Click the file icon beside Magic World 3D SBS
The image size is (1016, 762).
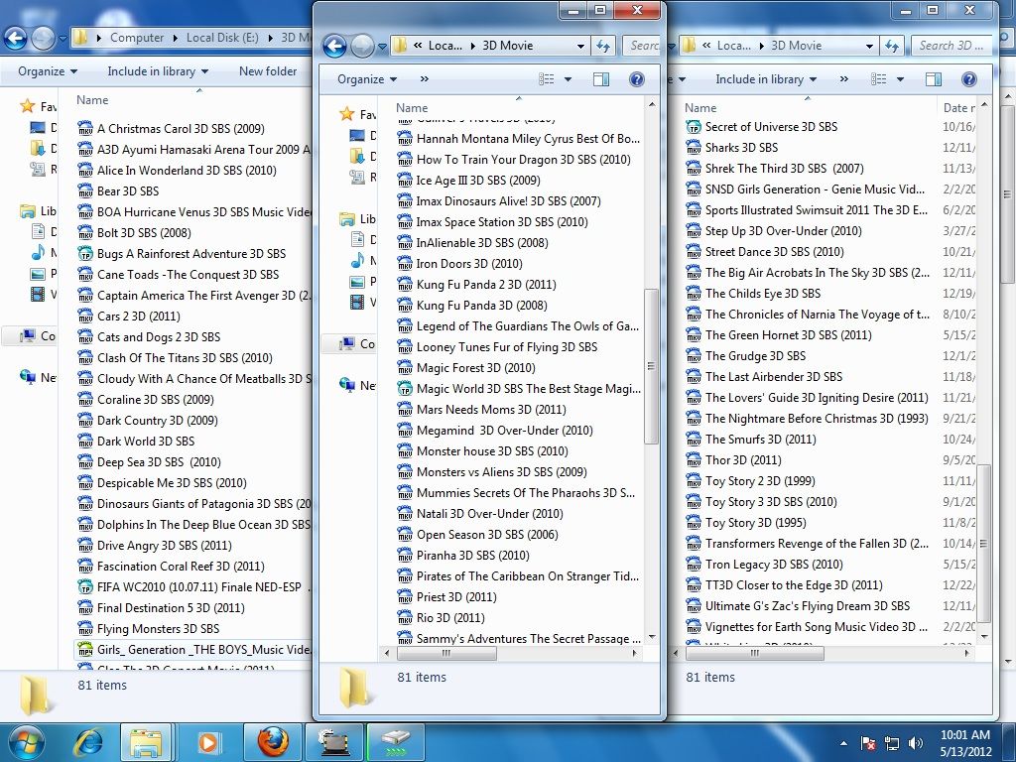point(405,389)
